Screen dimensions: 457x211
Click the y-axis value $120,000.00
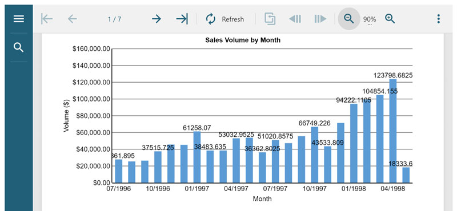click(x=91, y=82)
